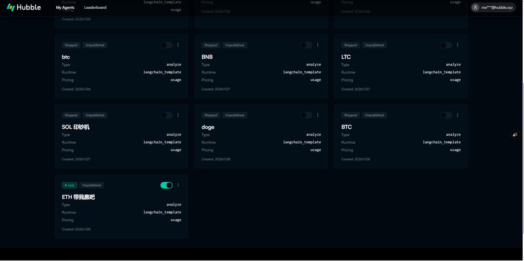The width and height of the screenshot is (524, 261).
Task: Open the ETH 带我赢吧 agent title
Action: pos(79,197)
